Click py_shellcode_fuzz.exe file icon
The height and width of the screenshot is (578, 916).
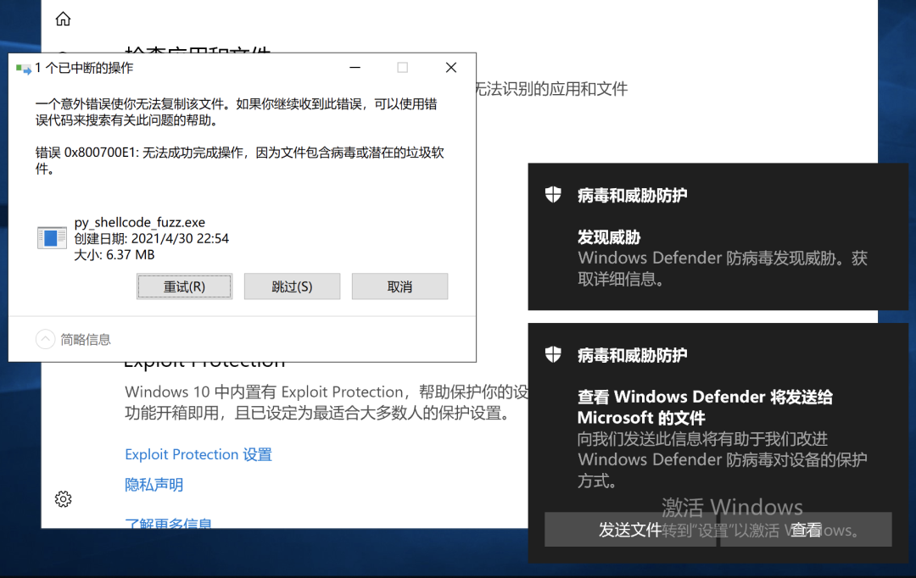(52, 237)
